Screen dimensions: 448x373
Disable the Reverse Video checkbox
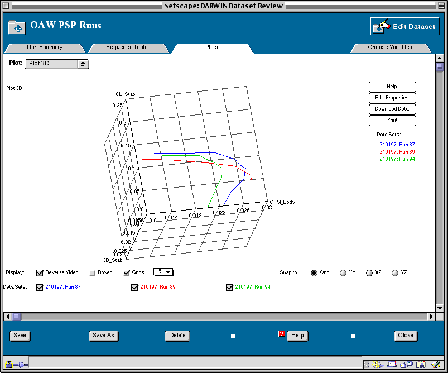[x=40, y=273]
